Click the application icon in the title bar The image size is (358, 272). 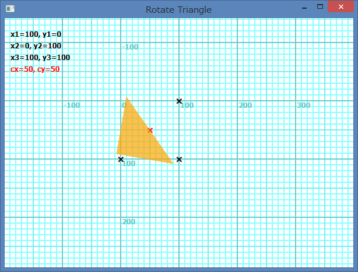10,9
